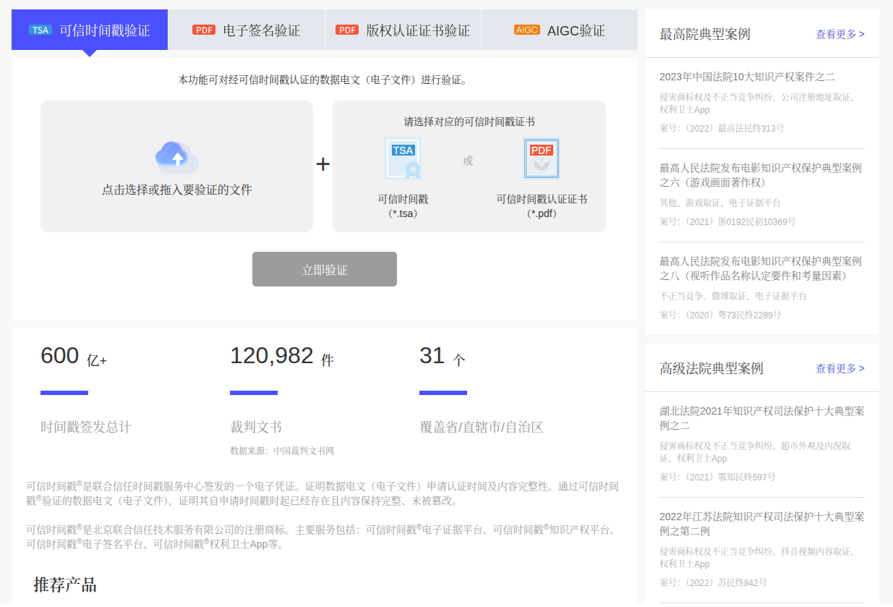
Task: Click the cloud upload icon
Action: point(176,157)
